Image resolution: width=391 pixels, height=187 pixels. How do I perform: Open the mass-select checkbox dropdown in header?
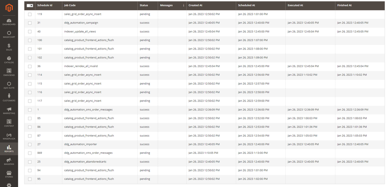pos(30,5)
